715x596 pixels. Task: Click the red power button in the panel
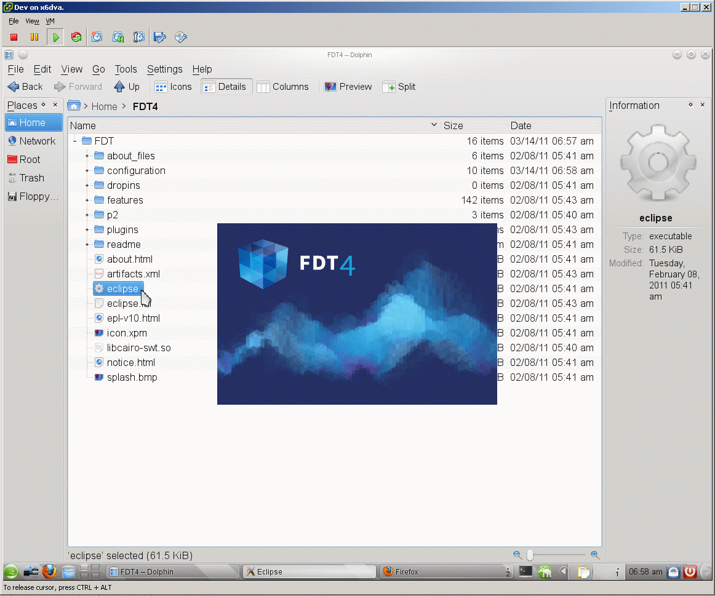click(x=690, y=571)
